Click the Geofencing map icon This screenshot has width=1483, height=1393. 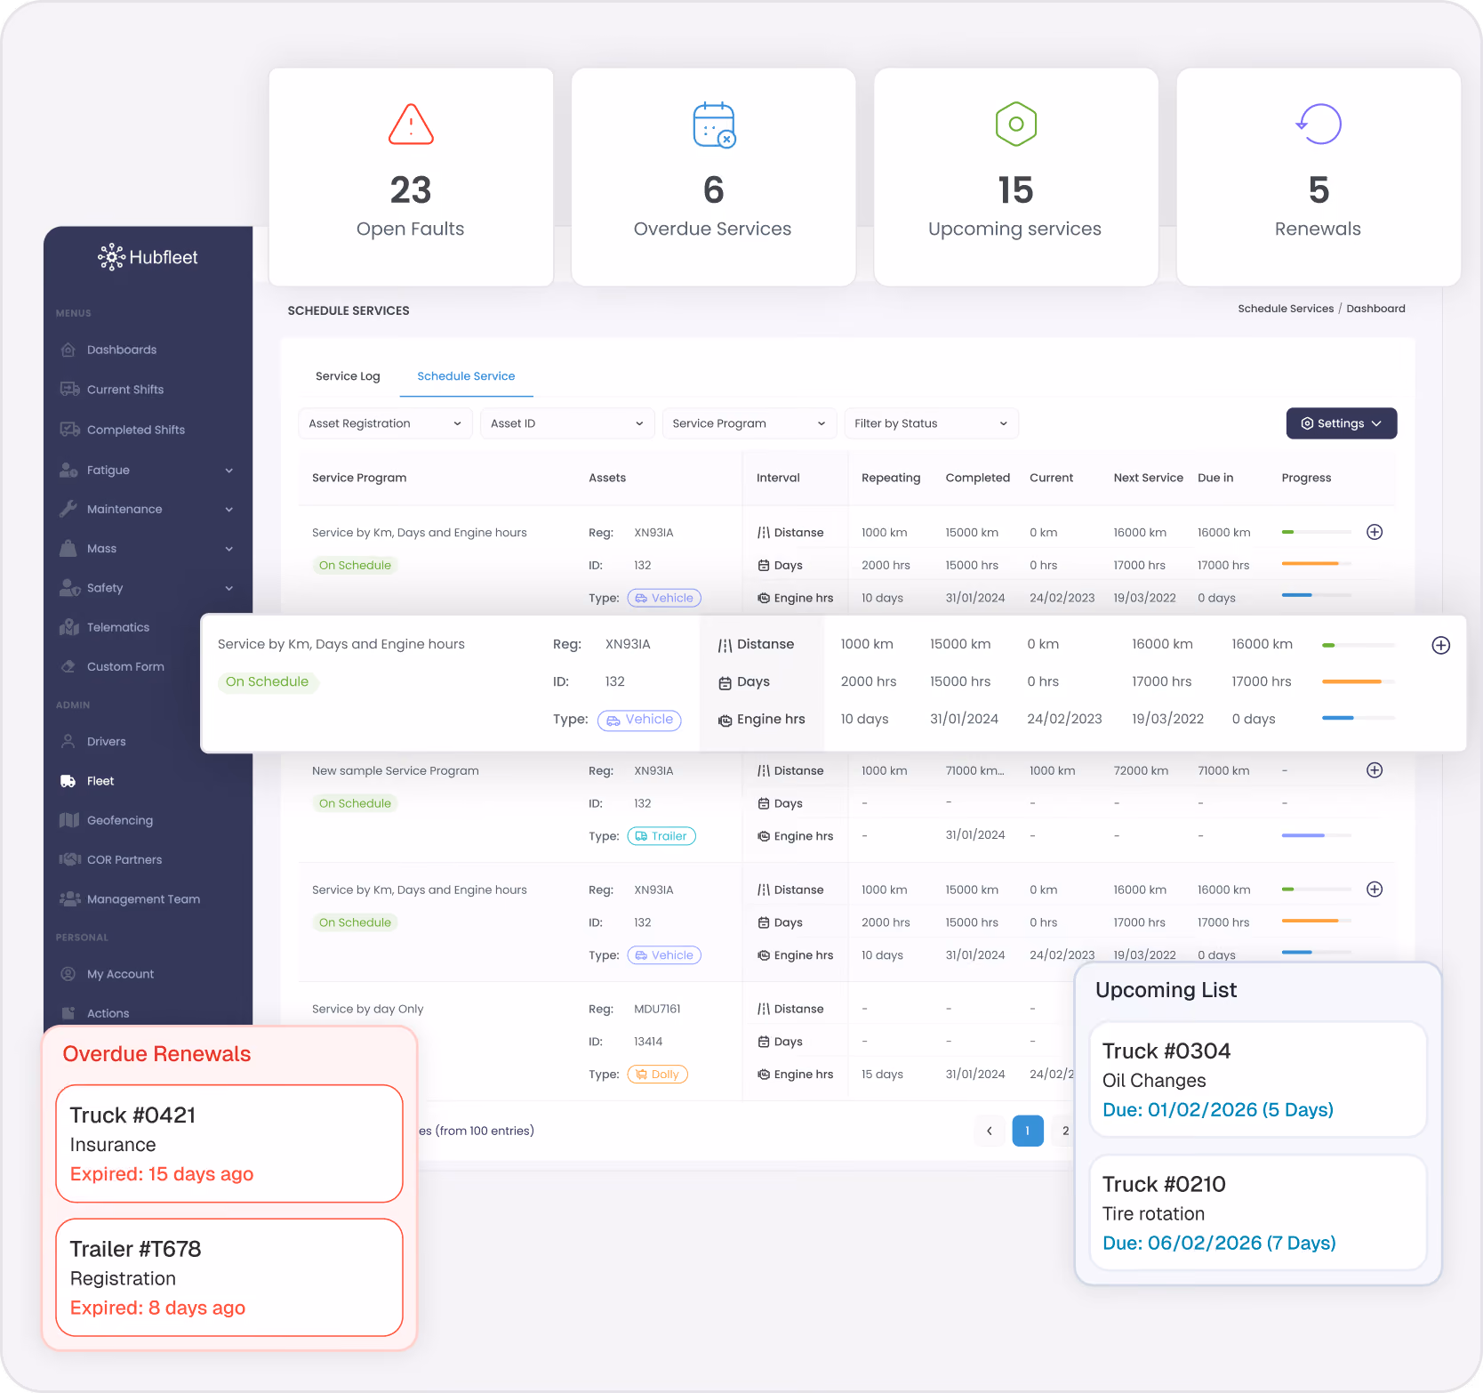pos(68,820)
